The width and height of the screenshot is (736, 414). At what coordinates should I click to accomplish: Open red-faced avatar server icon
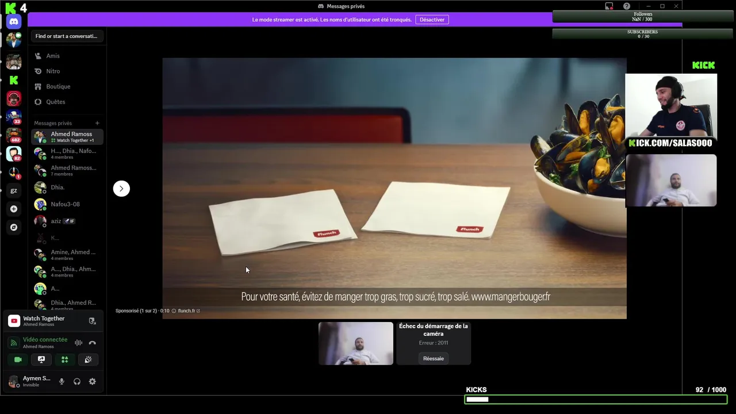click(x=14, y=98)
